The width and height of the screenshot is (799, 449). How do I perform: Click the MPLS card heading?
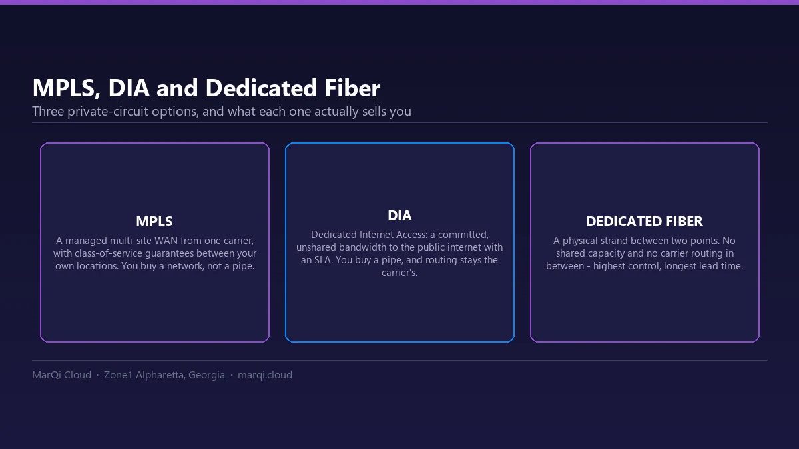tap(154, 222)
